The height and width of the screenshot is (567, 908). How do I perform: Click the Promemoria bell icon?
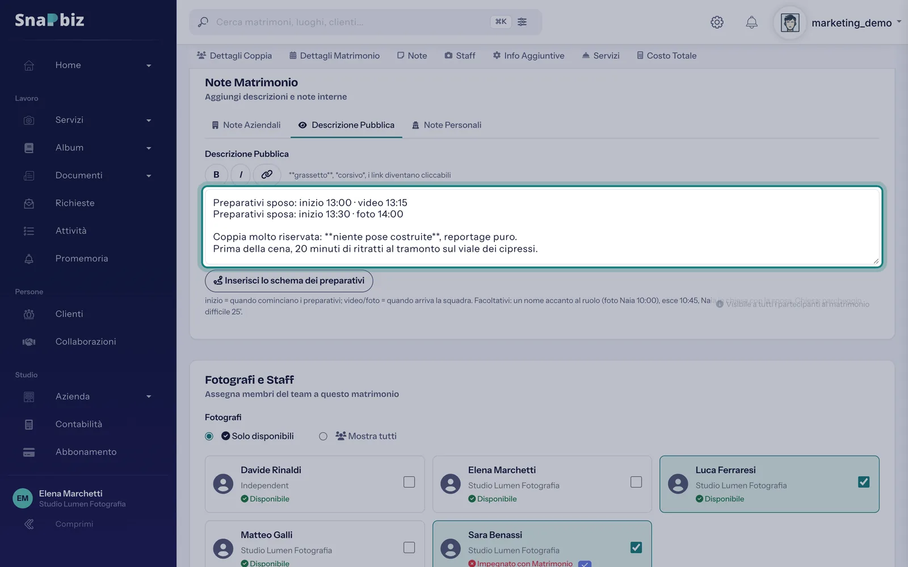coord(29,259)
